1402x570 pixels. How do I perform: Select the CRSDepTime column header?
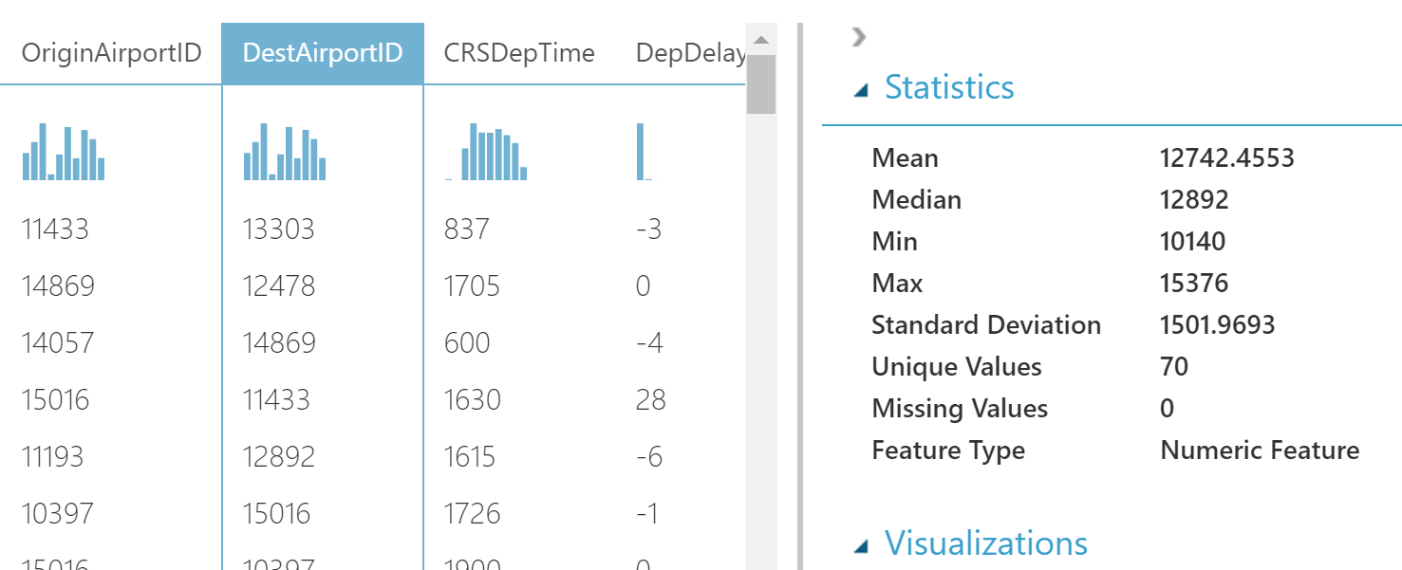(x=519, y=53)
